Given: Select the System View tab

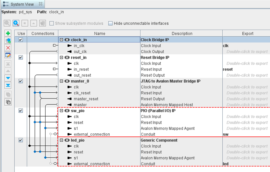Looking at the screenshot, I should pyautogui.click(x=22, y=4).
